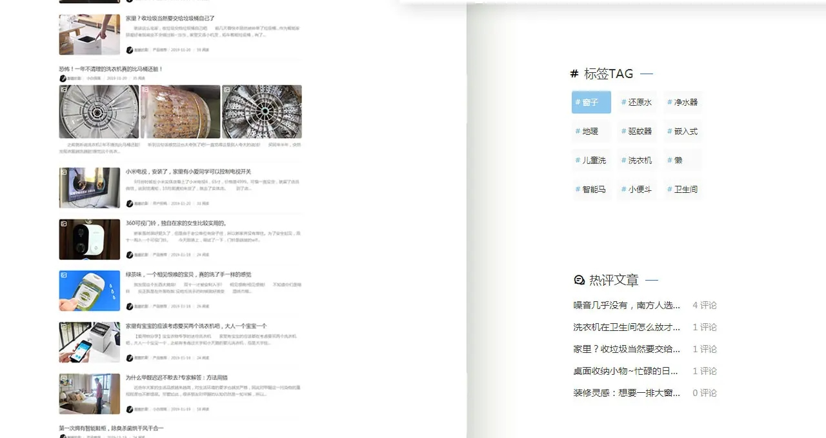Click the 标签TAG section heading
The height and width of the screenshot is (438, 826).
[609, 74]
